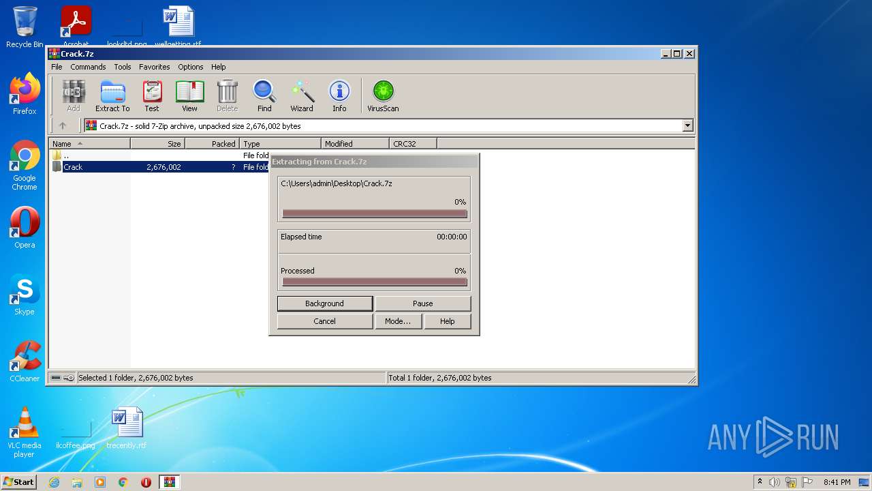This screenshot has width=872, height=491.
Task: Launch CCleaner from the desktop
Action: (x=25, y=361)
